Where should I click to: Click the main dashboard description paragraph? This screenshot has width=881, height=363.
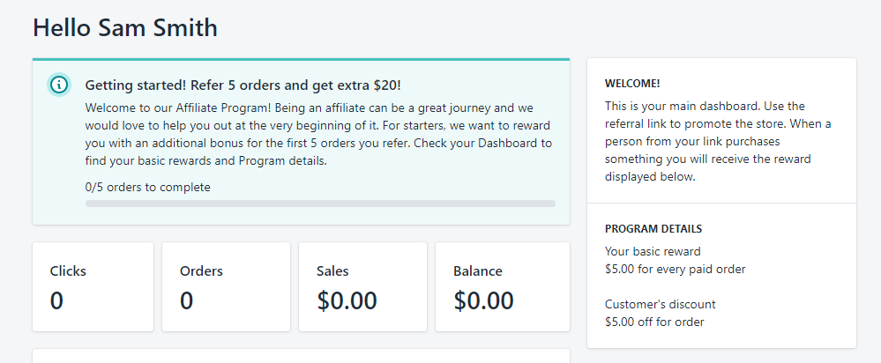[718, 141]
